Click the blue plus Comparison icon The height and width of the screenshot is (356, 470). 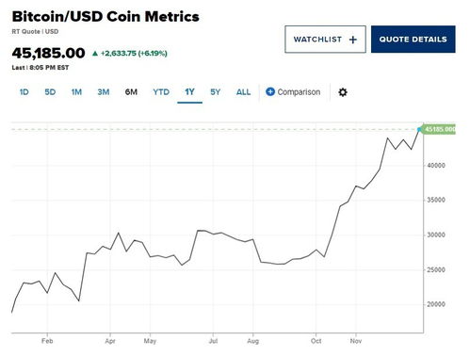point(270,91)
